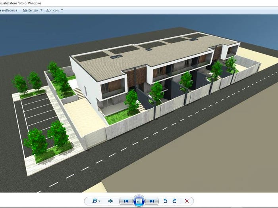Advance to the next photo
Viewport: 278px width, 208px height.
(152, 201)
